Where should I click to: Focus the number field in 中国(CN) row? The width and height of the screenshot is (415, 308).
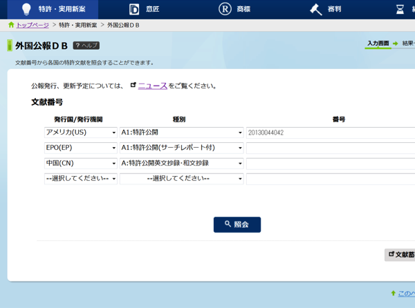point(331,164)
